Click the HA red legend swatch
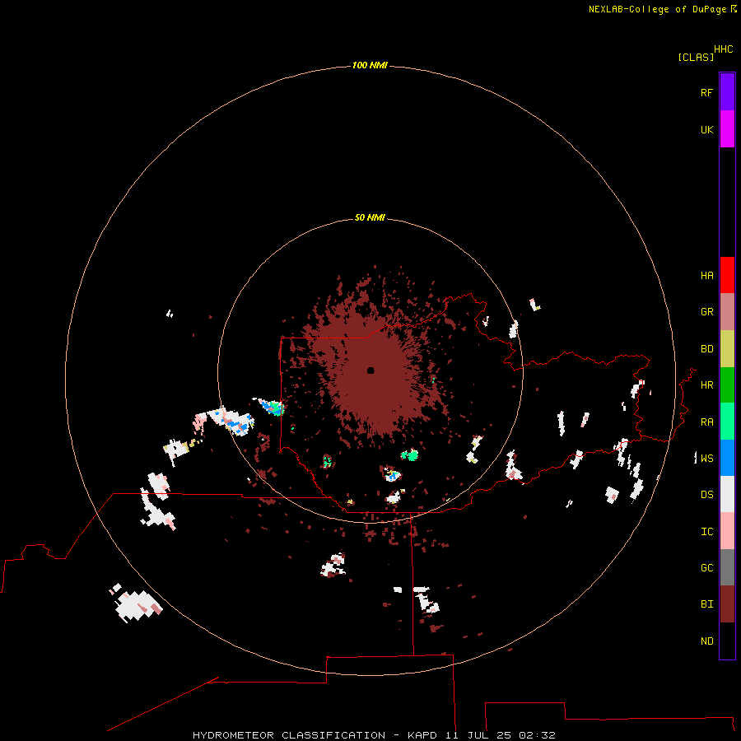The width and height of the screenshot is (741, 741). (x=727, y=275)
